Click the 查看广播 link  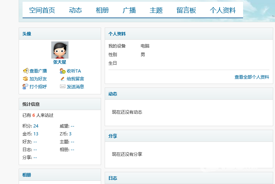(38, 71)
